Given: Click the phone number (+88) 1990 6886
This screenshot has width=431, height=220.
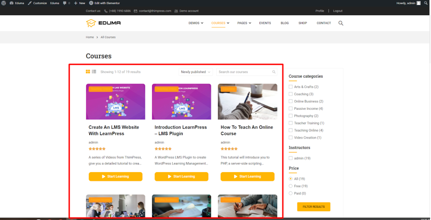Looking at the screenshot, I should point(120,11).
